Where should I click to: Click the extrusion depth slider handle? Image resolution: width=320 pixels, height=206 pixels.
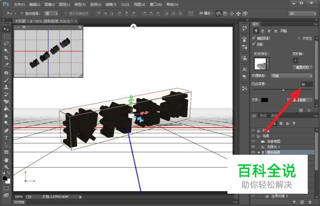pos(283,90)
